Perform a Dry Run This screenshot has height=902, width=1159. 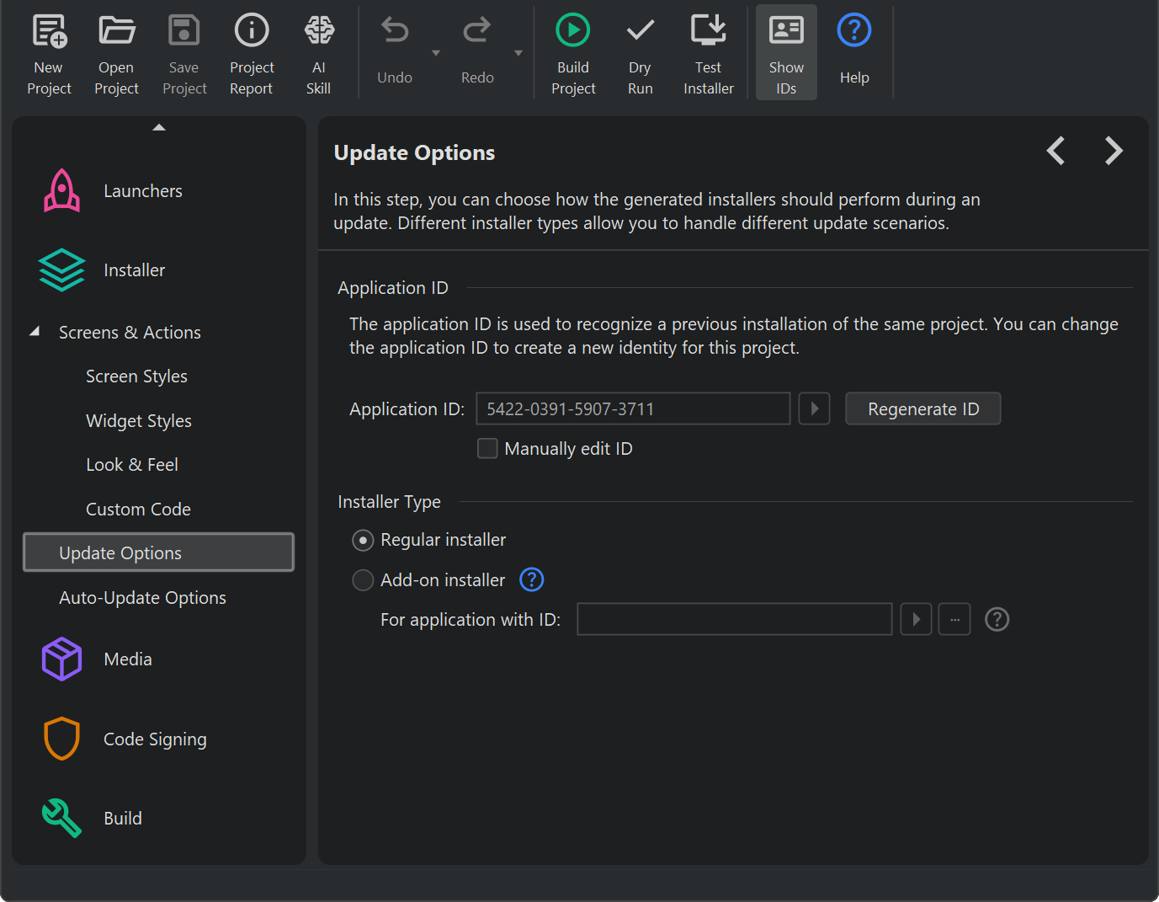[x=641, y=52]
